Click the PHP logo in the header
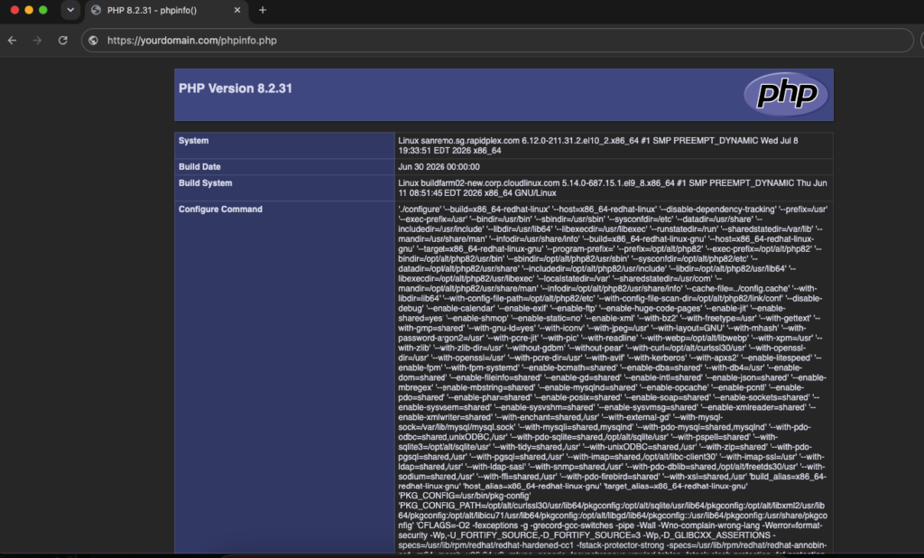924x558 pixels. [786, 94]
